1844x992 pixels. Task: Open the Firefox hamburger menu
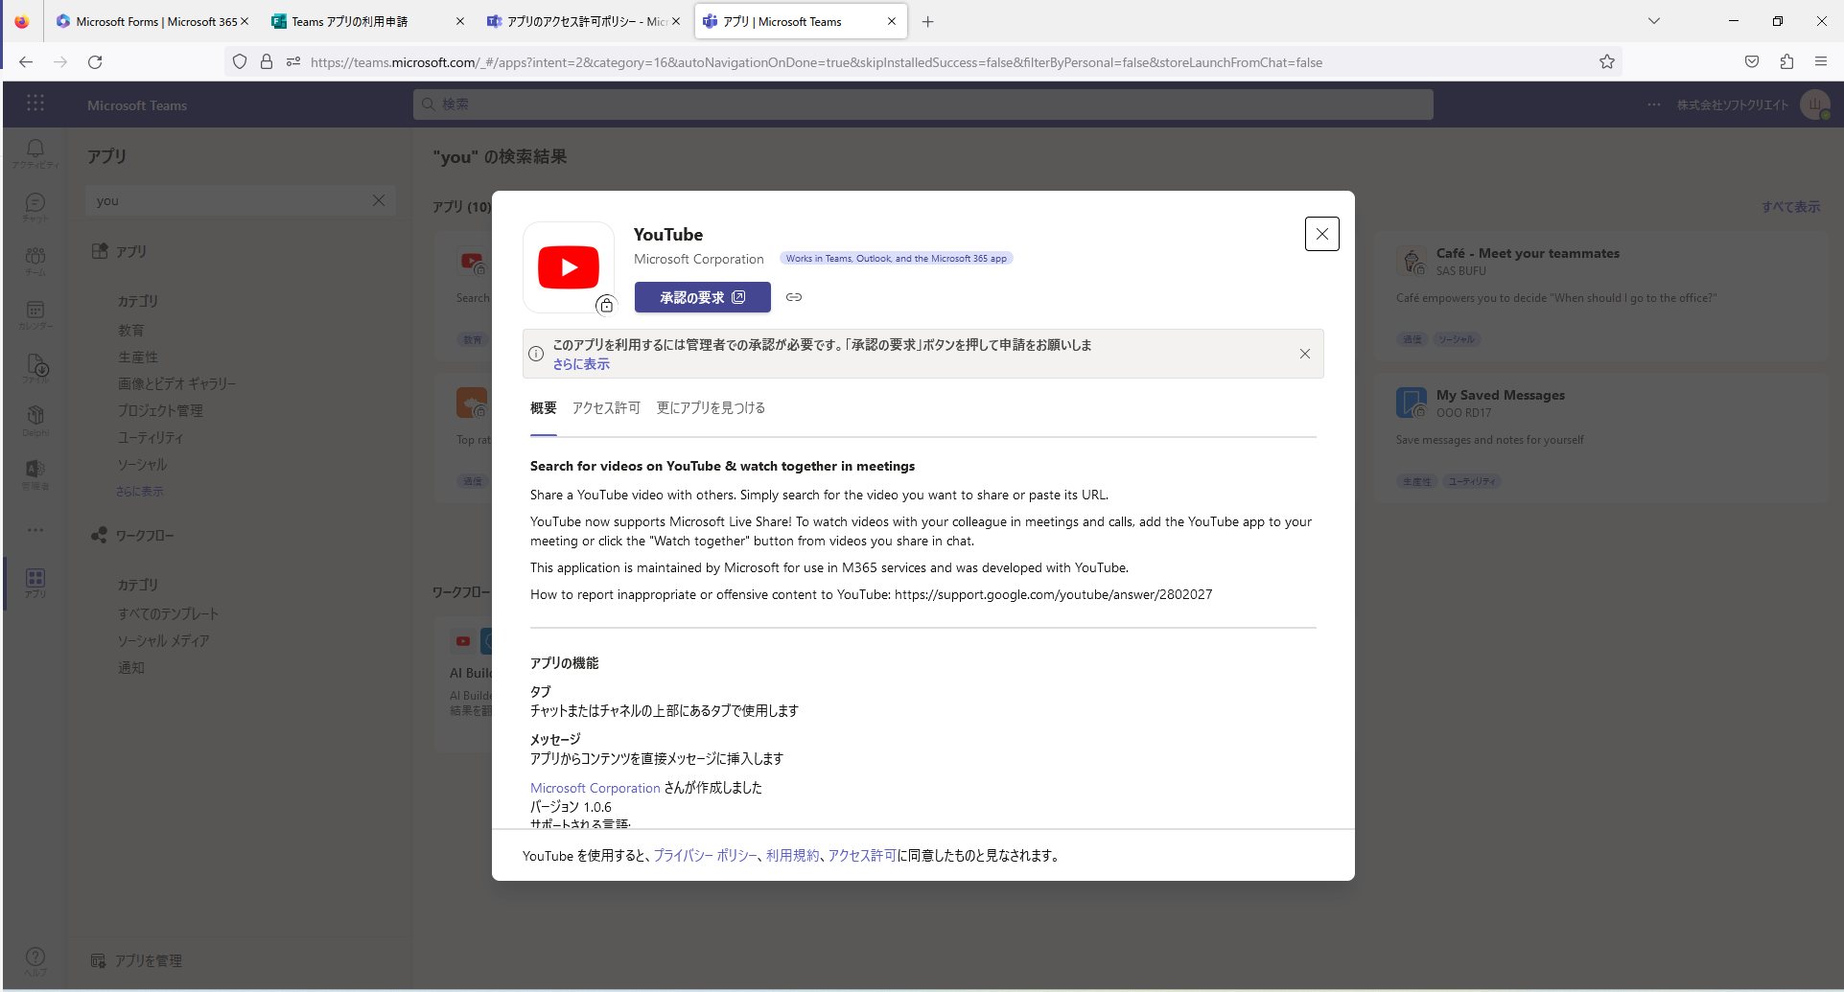[1821, 62]
